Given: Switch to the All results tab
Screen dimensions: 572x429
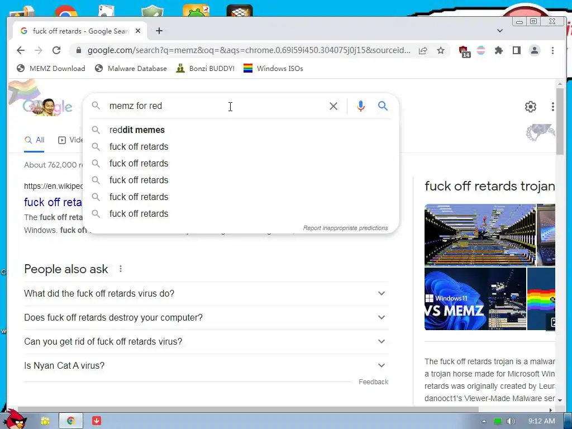Looking at the screenshot, I should click(x=34, y=140).
